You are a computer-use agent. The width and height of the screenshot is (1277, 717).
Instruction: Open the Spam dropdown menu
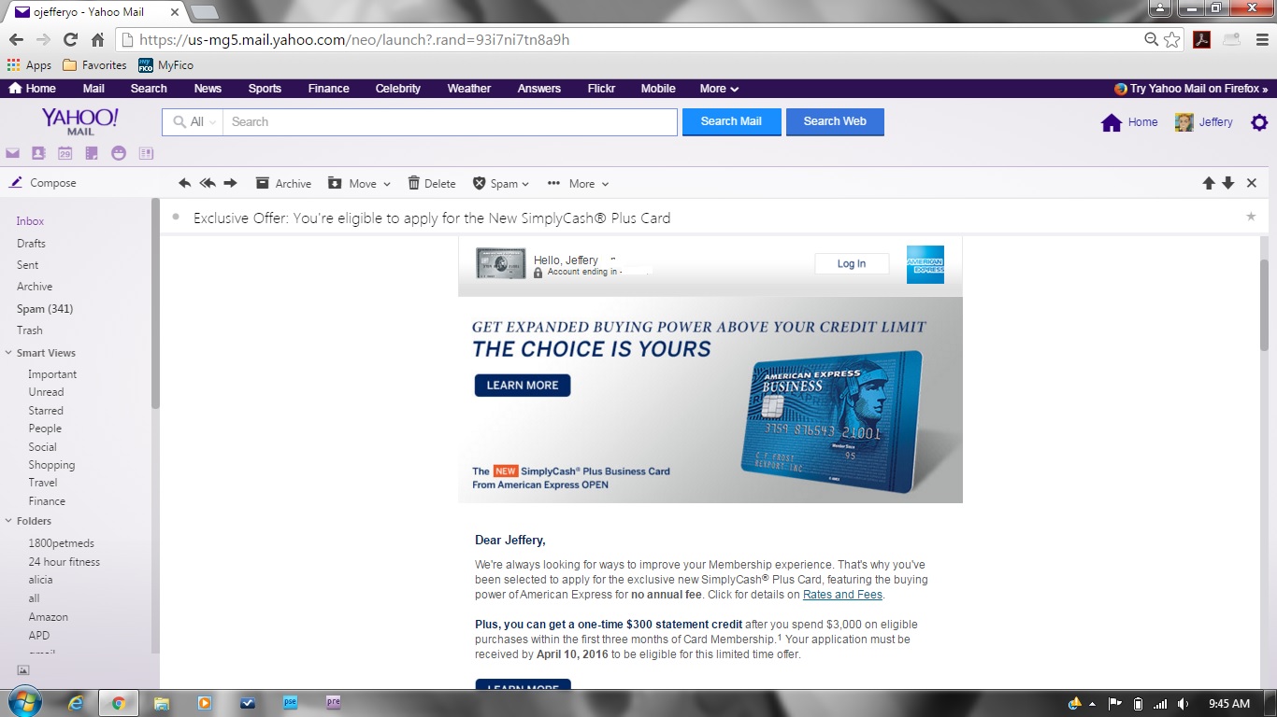click(501, 184)
